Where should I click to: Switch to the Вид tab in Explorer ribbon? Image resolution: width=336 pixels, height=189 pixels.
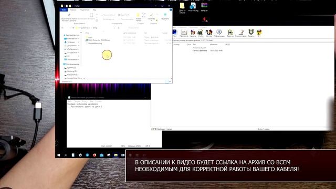click(94, 10)
